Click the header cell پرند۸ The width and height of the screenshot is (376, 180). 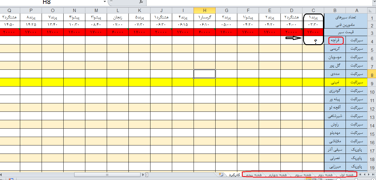(31, 17)
